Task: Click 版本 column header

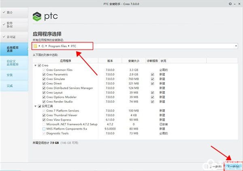Action: coord(110,61)
